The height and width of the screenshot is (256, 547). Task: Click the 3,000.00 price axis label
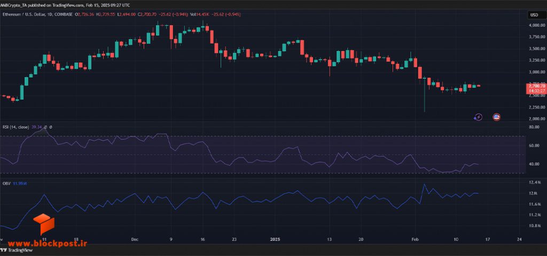pos(536,72)
